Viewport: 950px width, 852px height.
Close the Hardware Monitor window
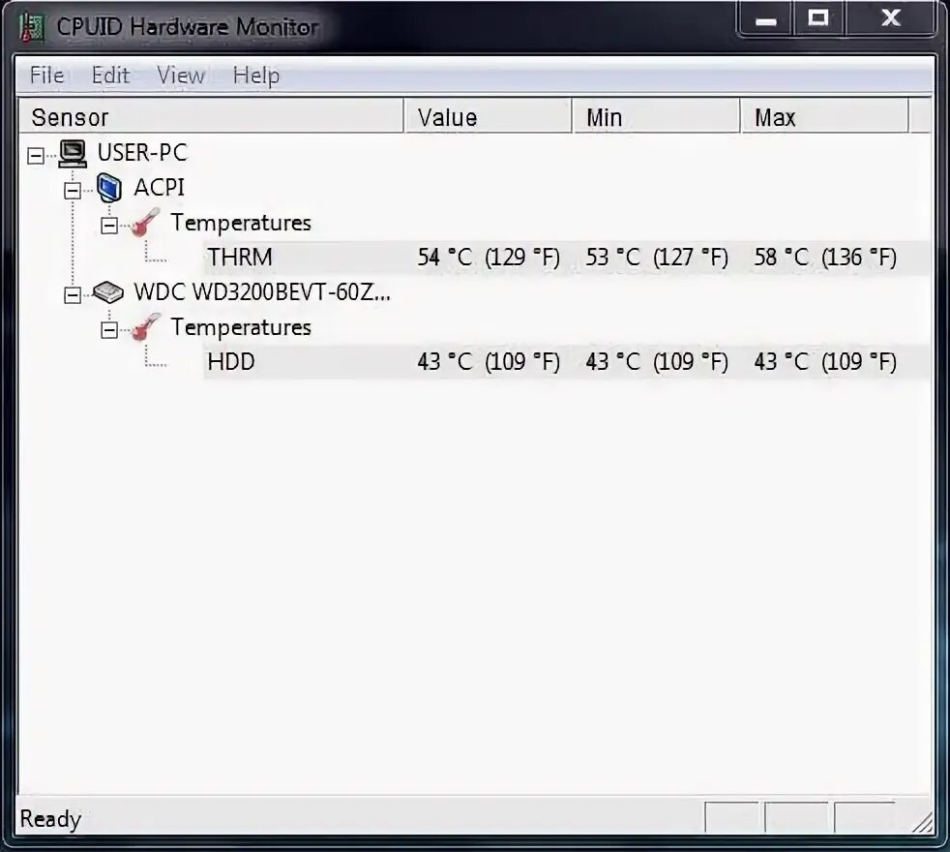point(891,18)
